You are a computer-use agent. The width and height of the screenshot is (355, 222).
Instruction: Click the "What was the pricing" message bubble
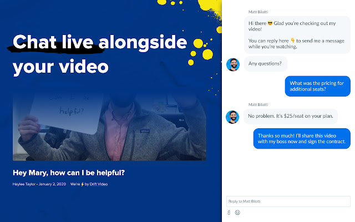coord(318,87)
